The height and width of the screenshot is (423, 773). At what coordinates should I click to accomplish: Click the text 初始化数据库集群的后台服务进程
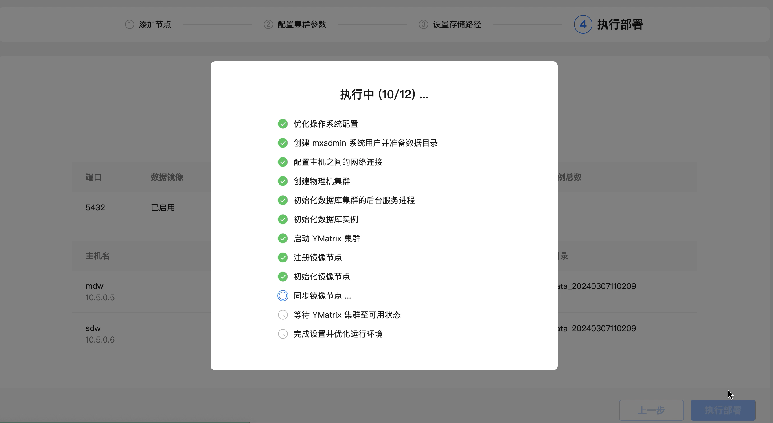[354, 200]
